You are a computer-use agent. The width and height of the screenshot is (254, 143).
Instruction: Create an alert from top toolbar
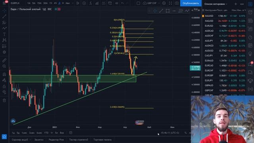coord(110,3)
